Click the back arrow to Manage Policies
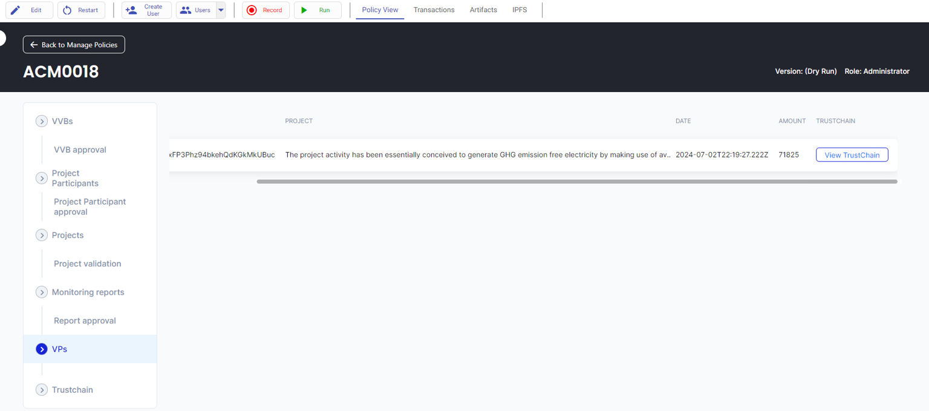Screen dimensions: 929x411 tap(34, 45)
